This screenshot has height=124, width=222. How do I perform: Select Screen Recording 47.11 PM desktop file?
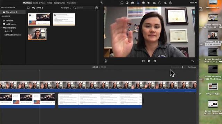(213, 21)
